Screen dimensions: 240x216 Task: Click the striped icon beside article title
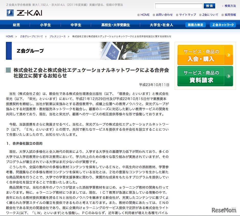point(8,70)
